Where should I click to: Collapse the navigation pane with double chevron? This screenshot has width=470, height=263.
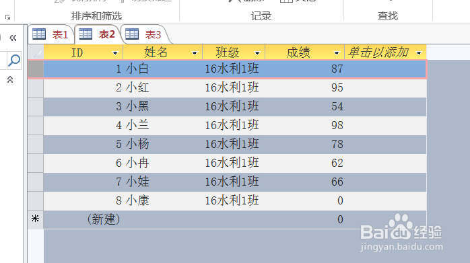[13, 38]
